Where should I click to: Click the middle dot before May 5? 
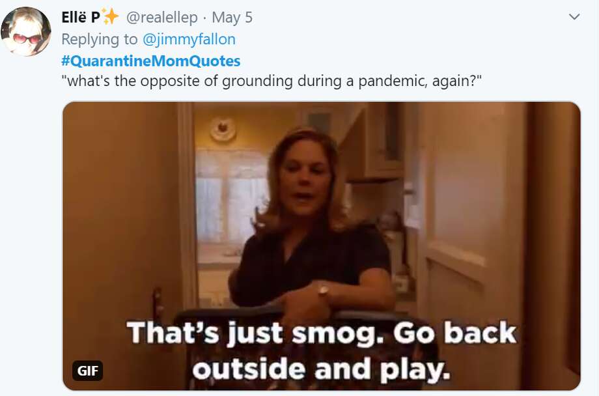click(205, 18)
